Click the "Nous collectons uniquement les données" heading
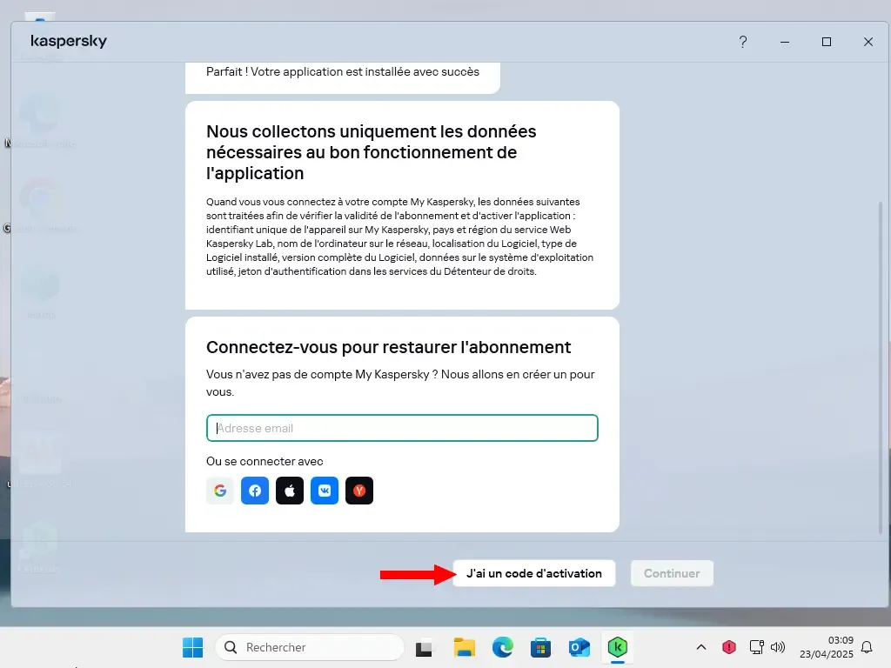This screenshot has width=891, height=668. click(x=371, y=152)
